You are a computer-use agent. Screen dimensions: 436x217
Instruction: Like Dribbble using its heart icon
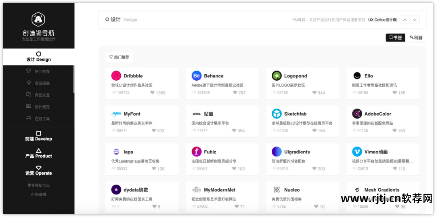(153, 93)
